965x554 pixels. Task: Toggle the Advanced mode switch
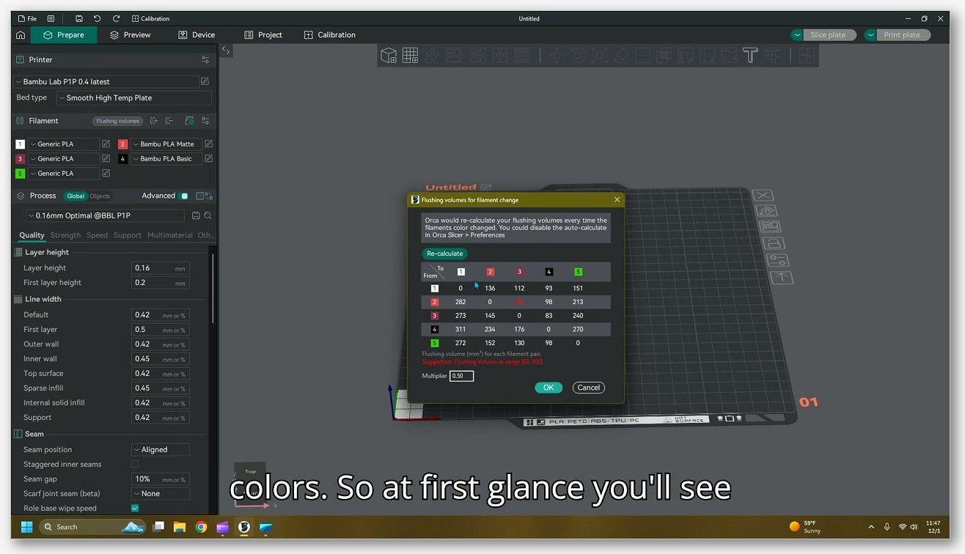184,196
